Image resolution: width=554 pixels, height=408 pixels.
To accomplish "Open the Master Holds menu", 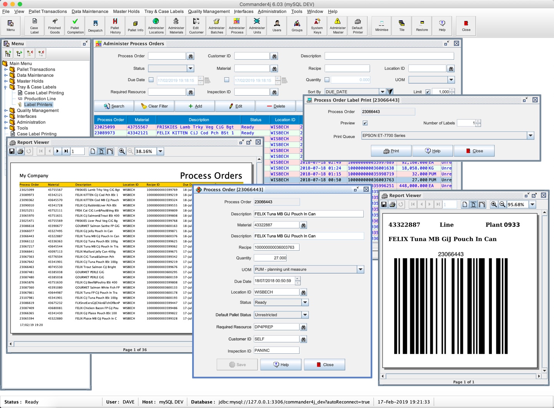I will 126,12.
